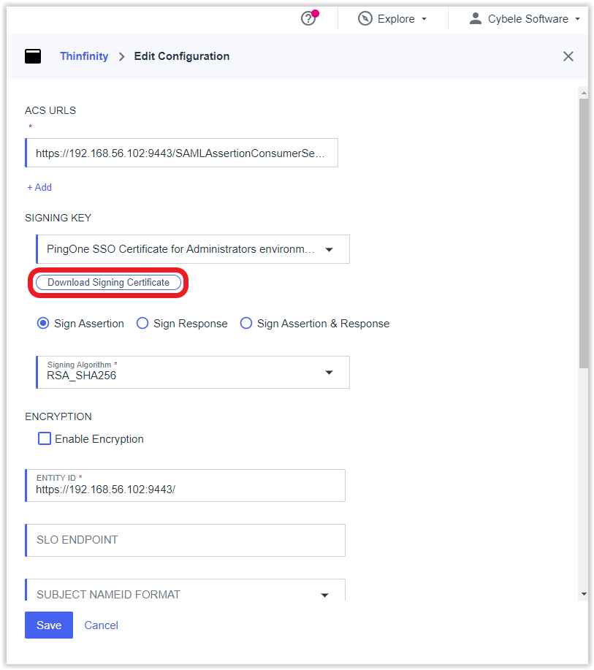Close the Edit Configuration panel
This screenshot has height=670, width=594.
click(568, 56)
